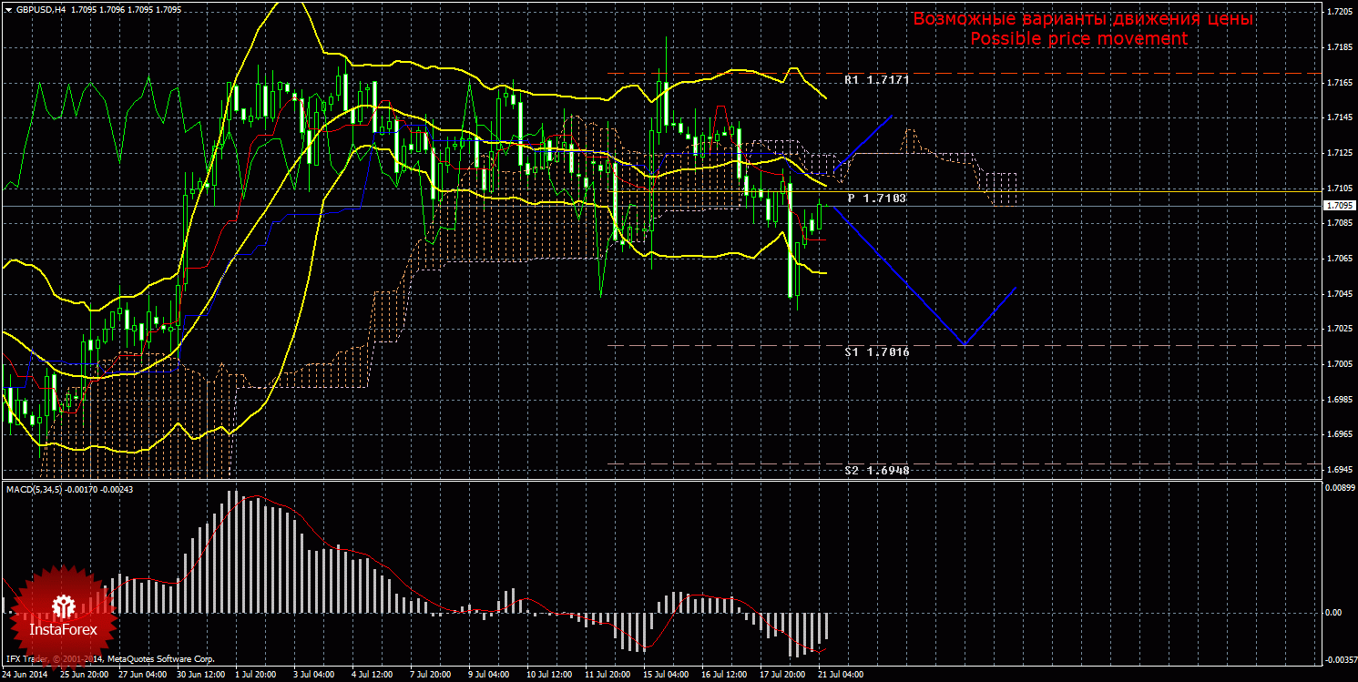Image resolution: width=1358 pixels, height=682 pixels.
Task: Click the 17 Jul 20:00 time label
Action: pyautogui.click(x=782, y=676)
